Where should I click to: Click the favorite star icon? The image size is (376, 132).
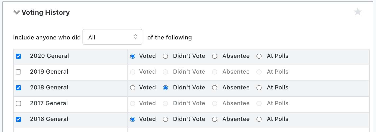[357, 12]
